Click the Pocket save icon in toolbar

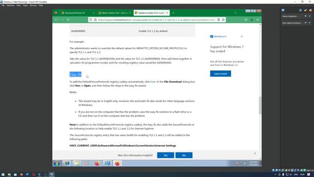[246, 20]
